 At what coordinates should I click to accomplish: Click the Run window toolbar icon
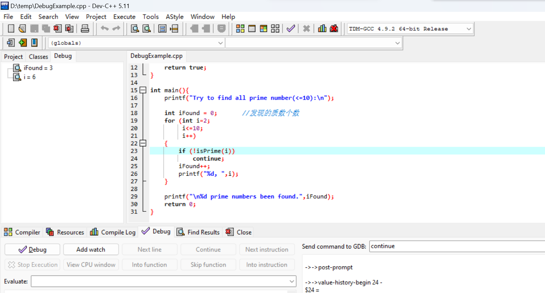(252, 29)
